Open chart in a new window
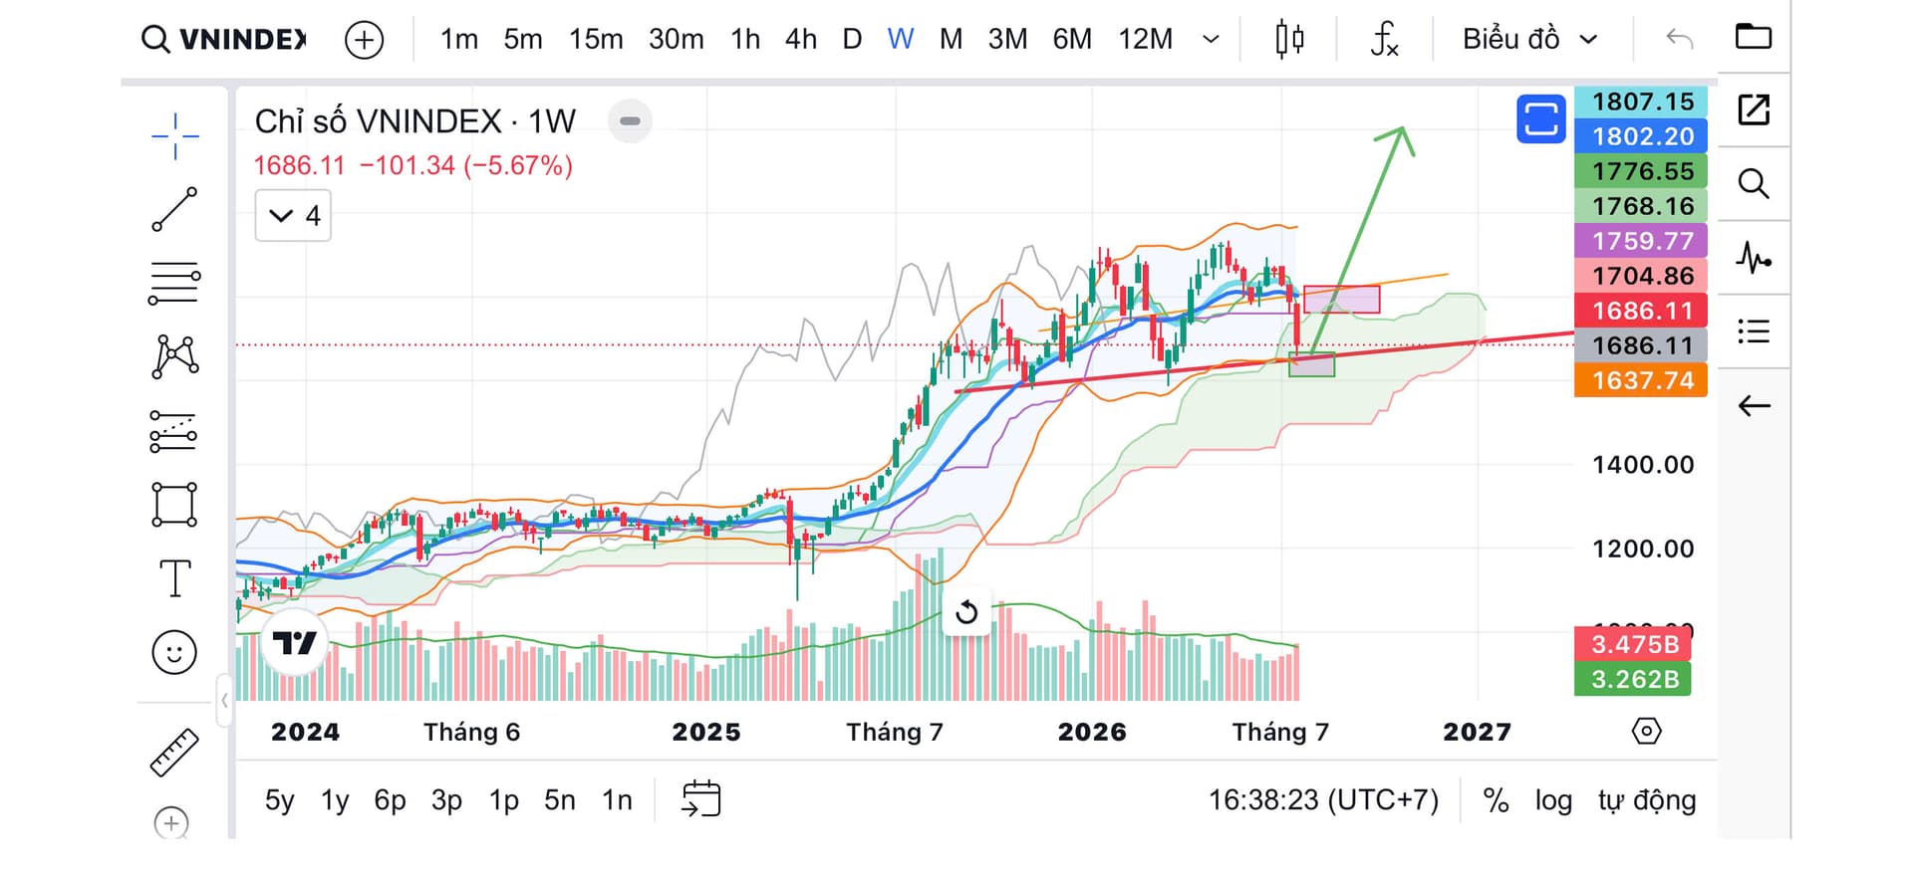Viewport: 1913px width, 882px height. 1754,110
